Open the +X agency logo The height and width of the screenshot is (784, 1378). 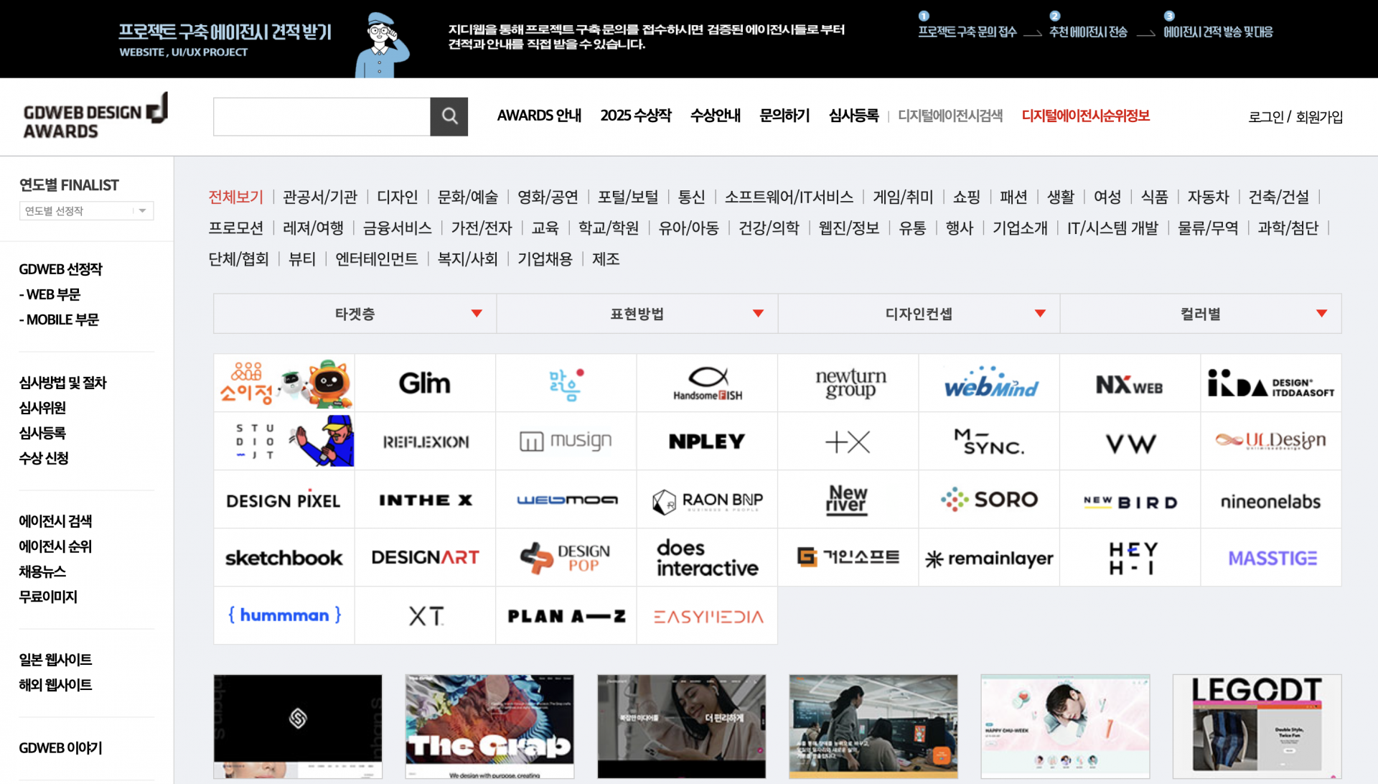coord(848,442)
